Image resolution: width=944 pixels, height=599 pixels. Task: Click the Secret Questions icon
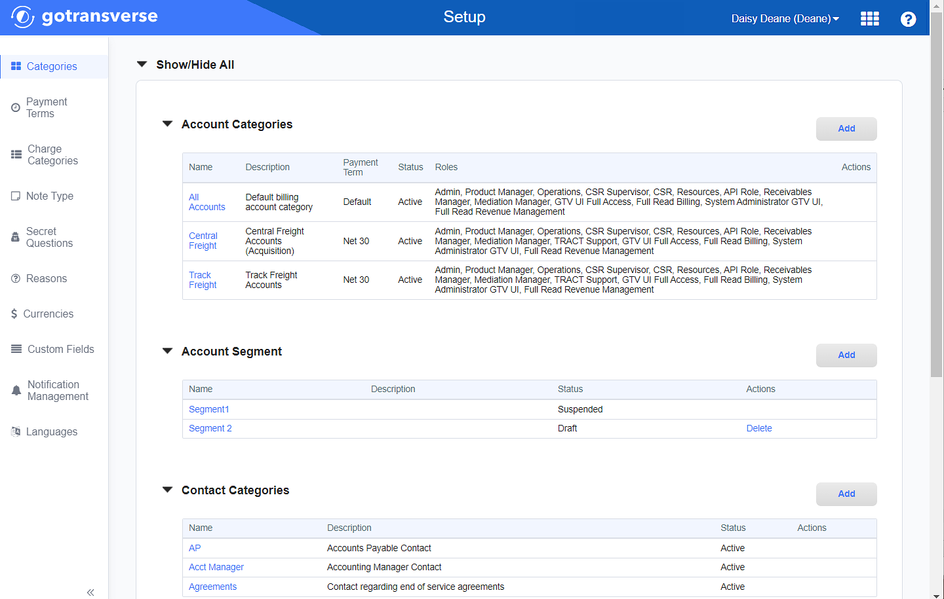click(x=16, y=237)
